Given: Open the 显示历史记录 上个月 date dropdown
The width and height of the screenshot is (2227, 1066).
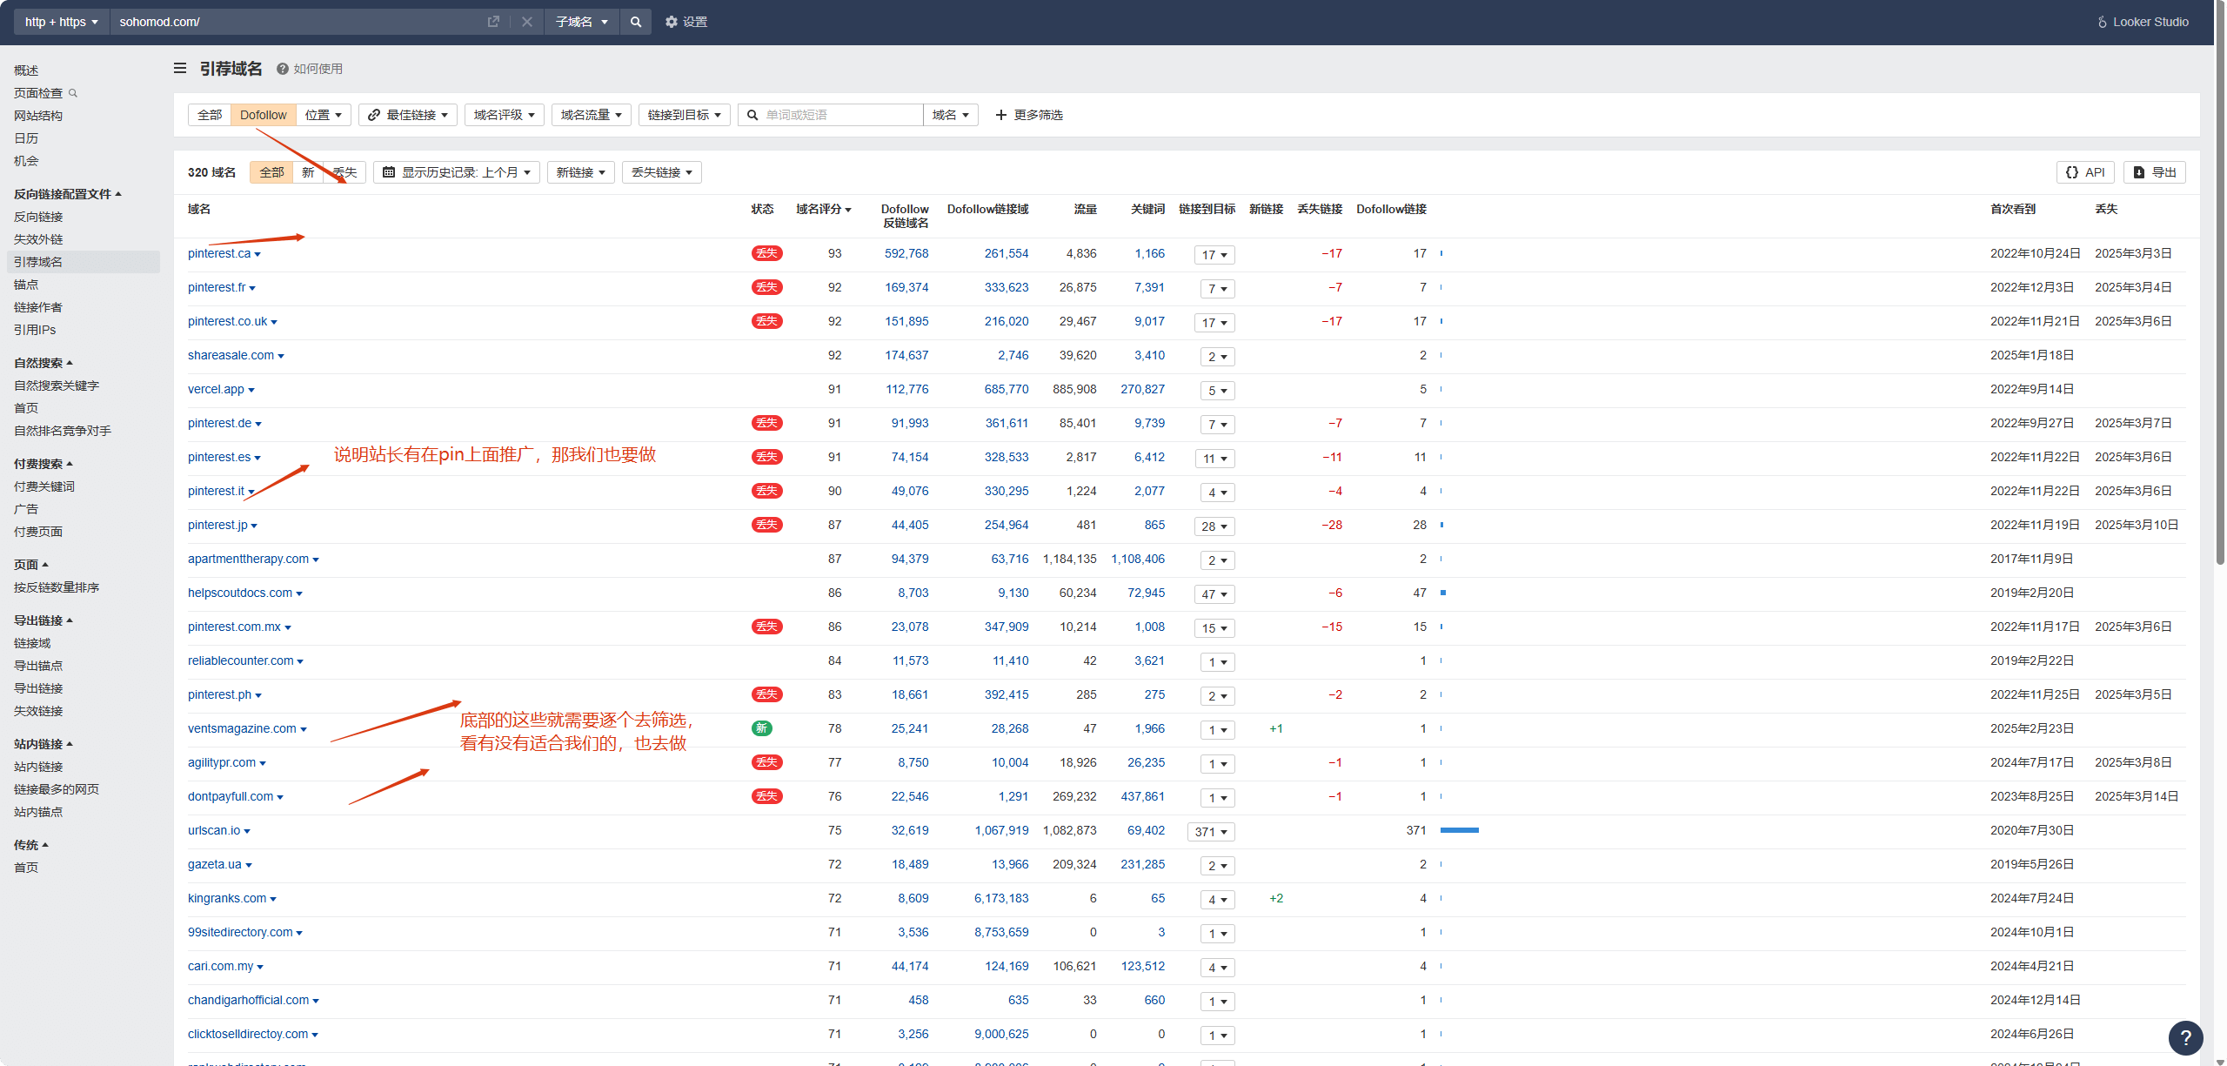Looking at the screenshot, I should pyautogui.click(x=456, y=171).
